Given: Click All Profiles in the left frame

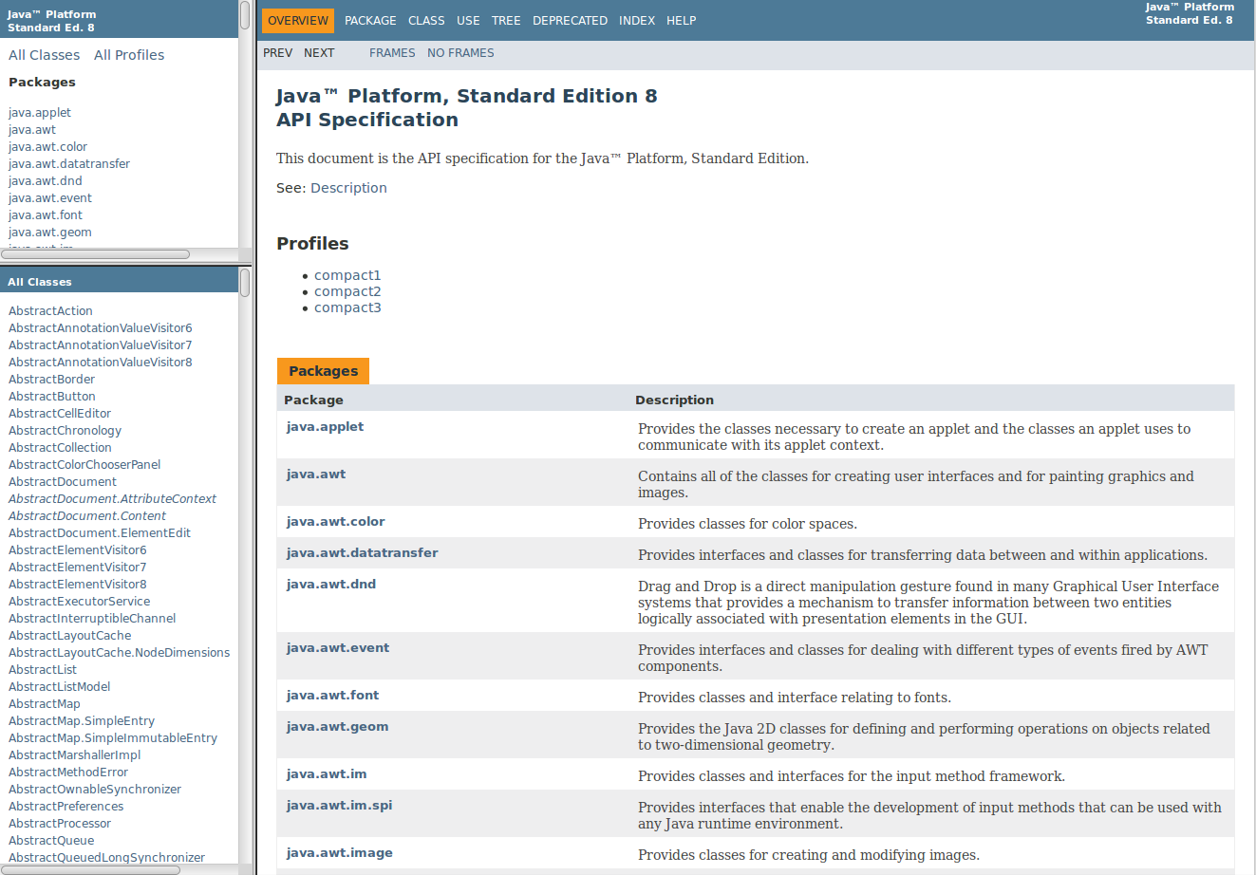Looking at the screenshot, I should [129, 55].
